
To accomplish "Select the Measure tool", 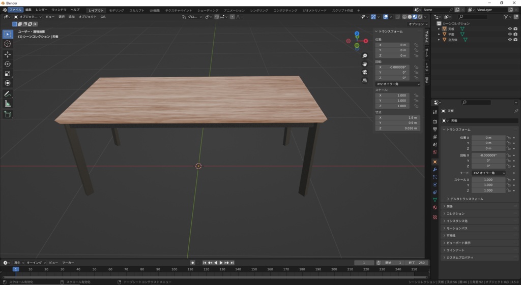I will 8,104.
